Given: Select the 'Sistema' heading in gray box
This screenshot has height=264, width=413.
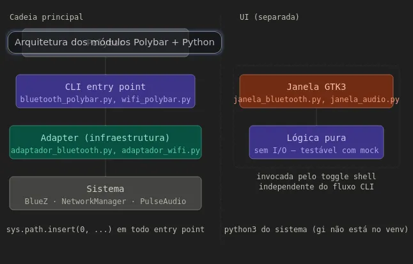Looking at the screenshot, I should [x=105, y=189].
